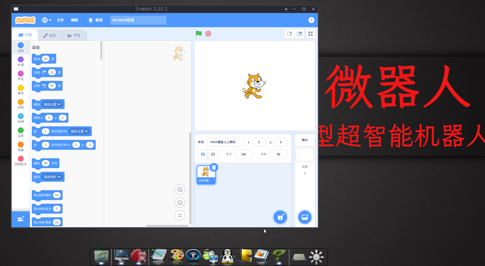Click the block palette vertical scrollbar
The height and width of the screenshot is (266, 485).
tap(101, 50)
